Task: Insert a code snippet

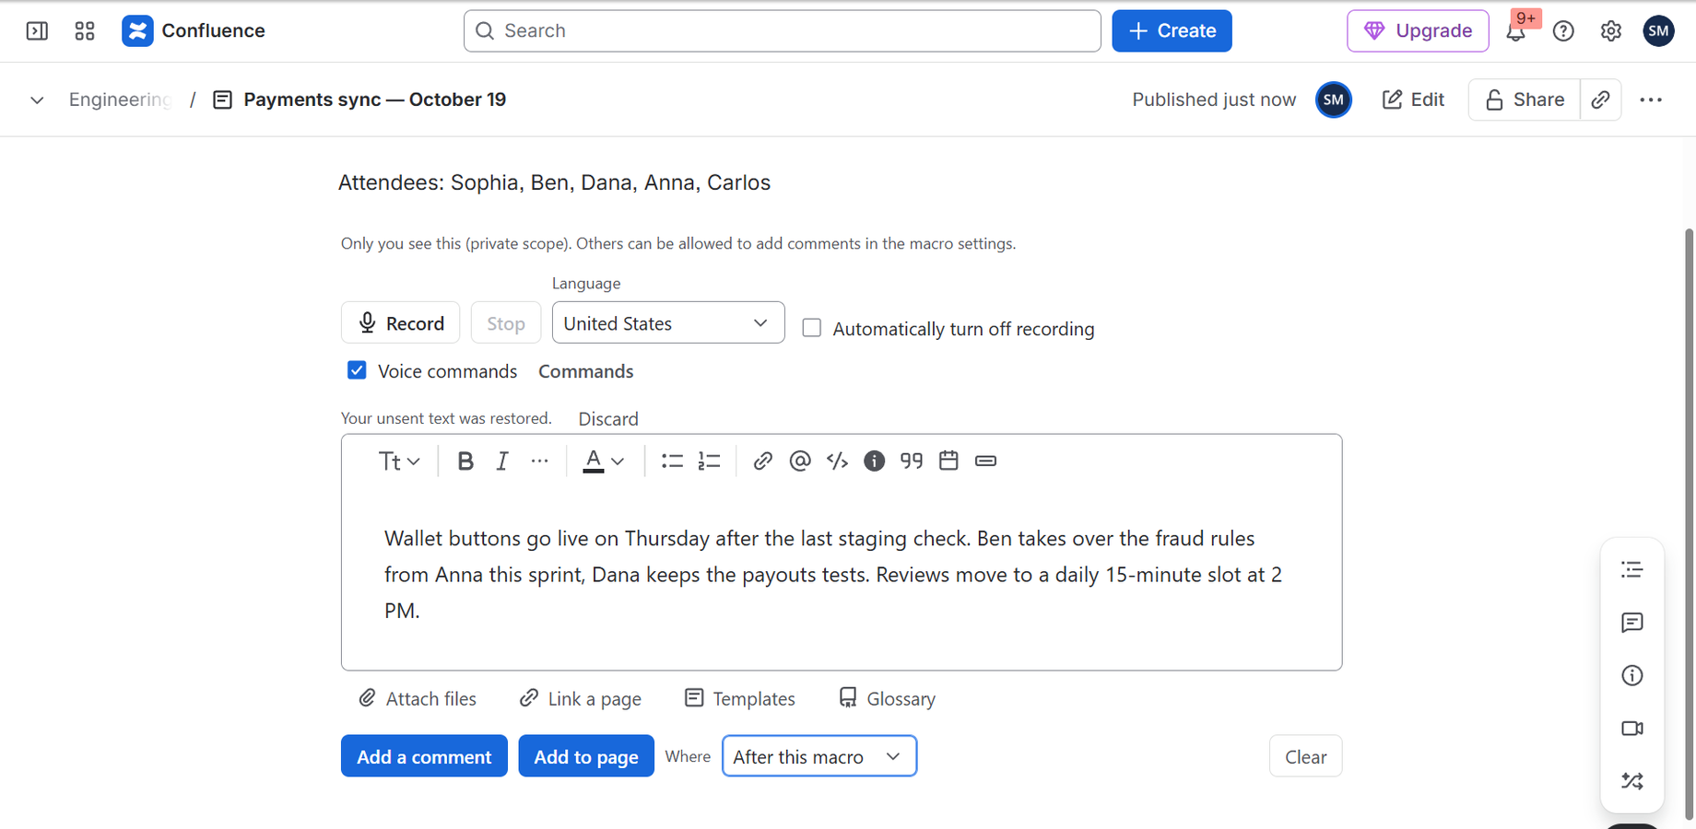Action: 837,461
